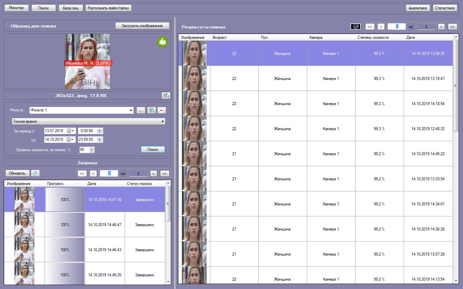Click the Поиск search button in filter panel

click(153, 150)
